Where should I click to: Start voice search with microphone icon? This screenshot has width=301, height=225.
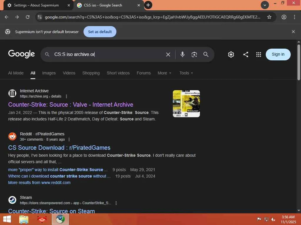tap(182, 54)
